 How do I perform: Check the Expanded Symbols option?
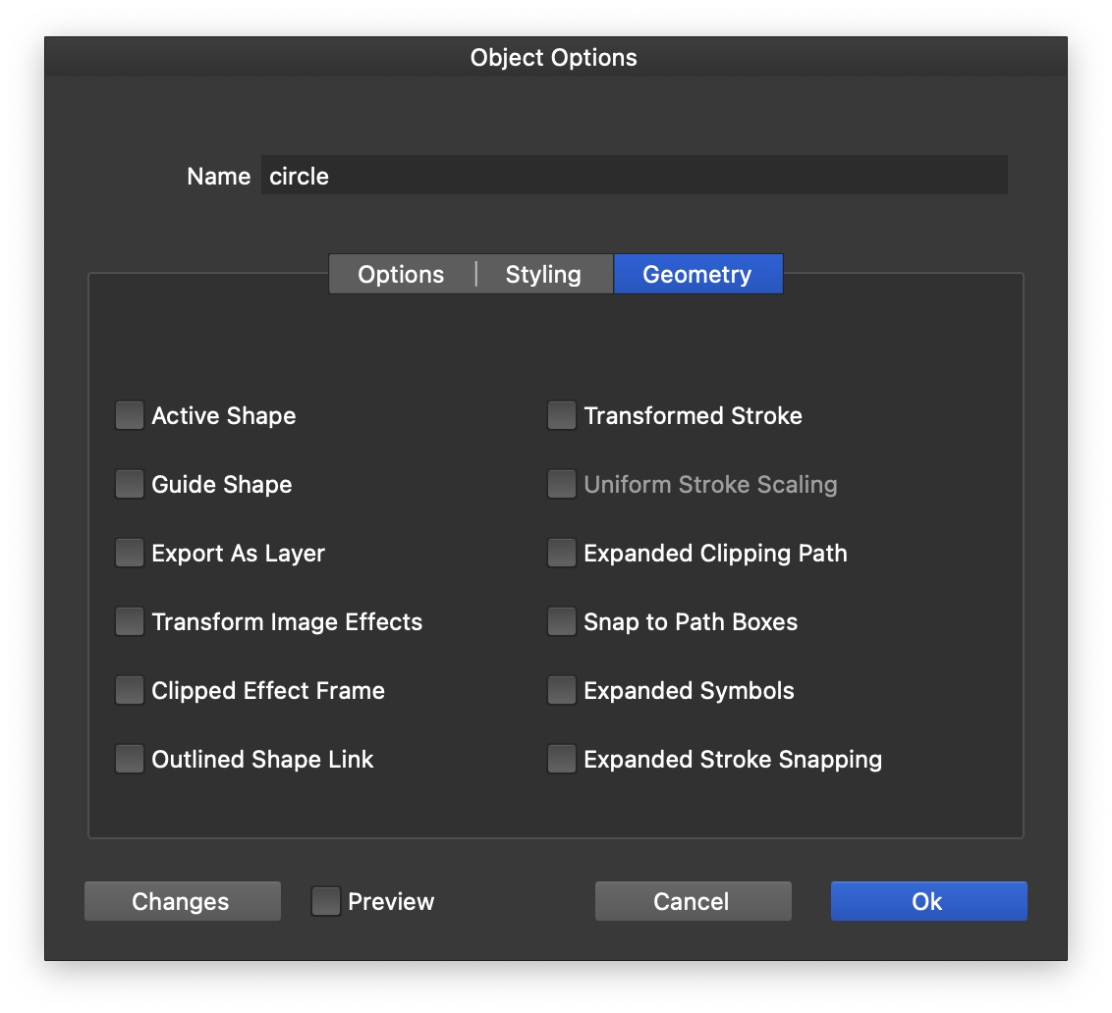coord(562,691)
